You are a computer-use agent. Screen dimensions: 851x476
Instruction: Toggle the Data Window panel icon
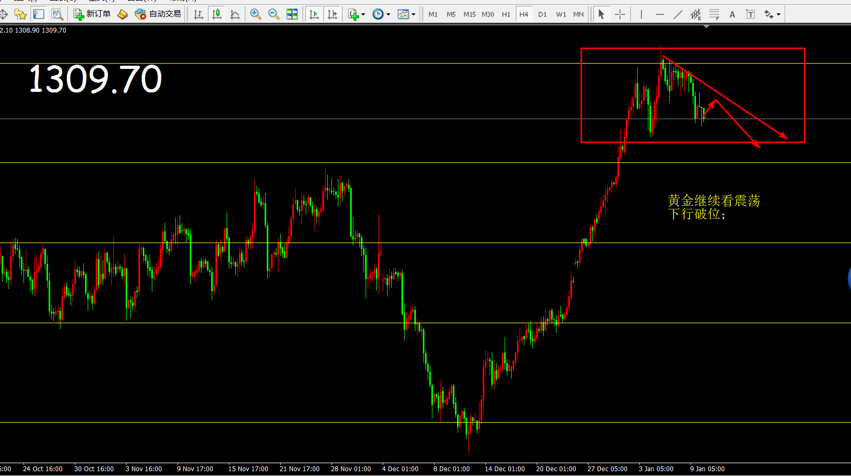pyautogui.click(x=38, y=14)
